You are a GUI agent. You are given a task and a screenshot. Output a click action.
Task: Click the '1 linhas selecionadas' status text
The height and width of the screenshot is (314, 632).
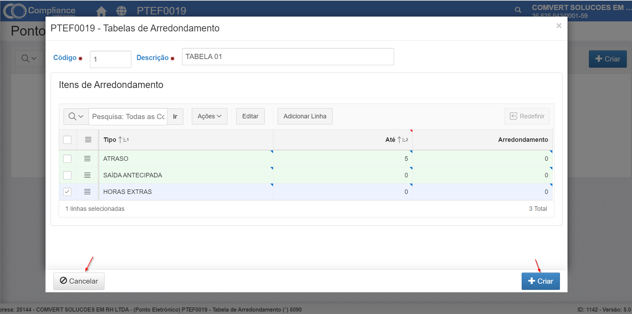[x=95, y=209]
